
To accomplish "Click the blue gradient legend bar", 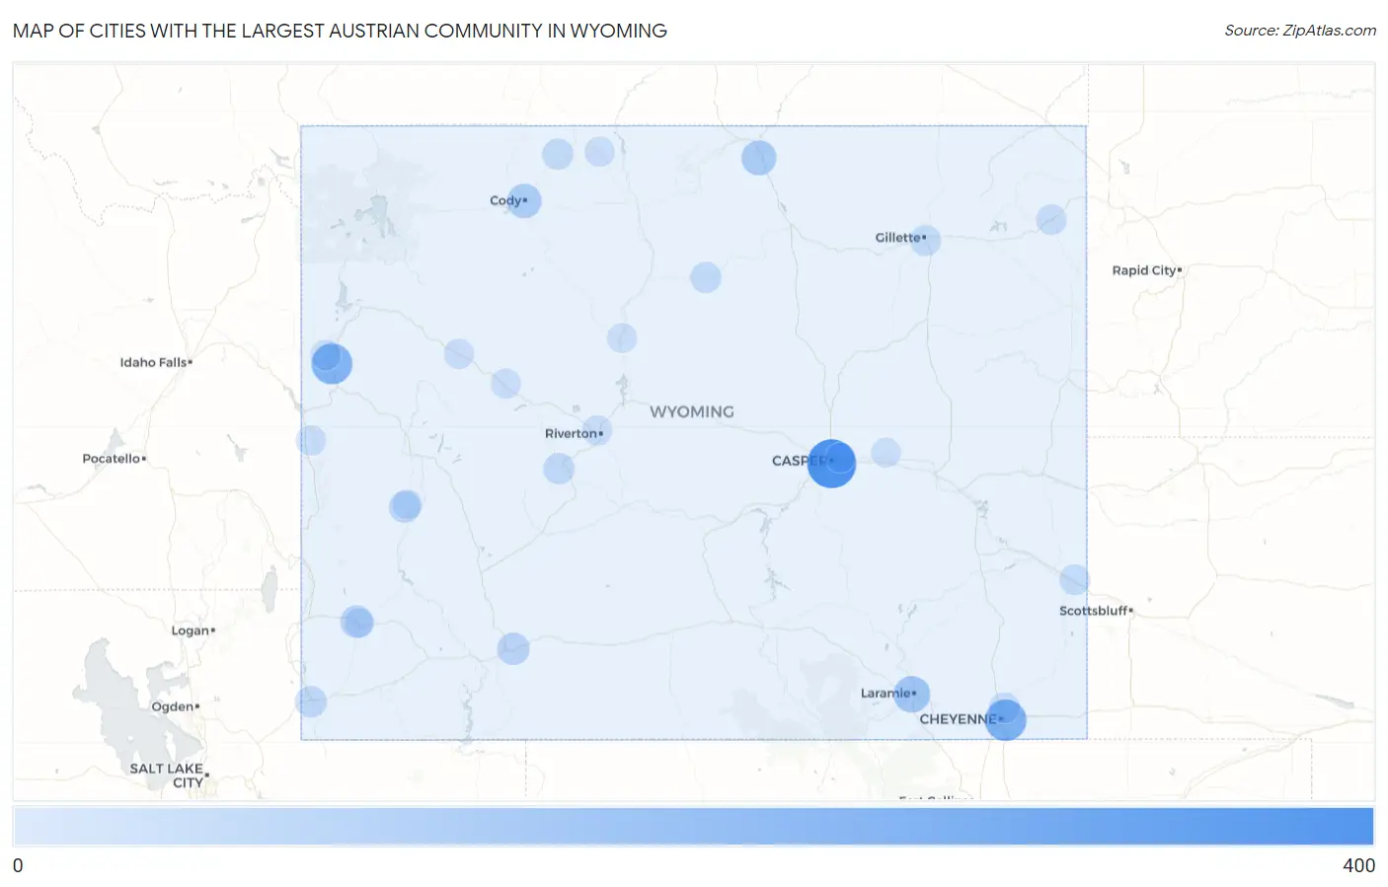I will pos(693,827).
